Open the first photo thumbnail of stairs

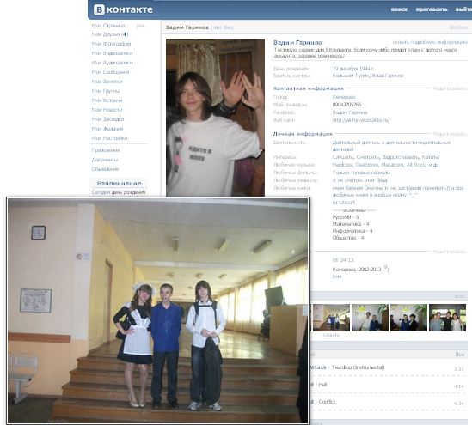tap(331, 318)
